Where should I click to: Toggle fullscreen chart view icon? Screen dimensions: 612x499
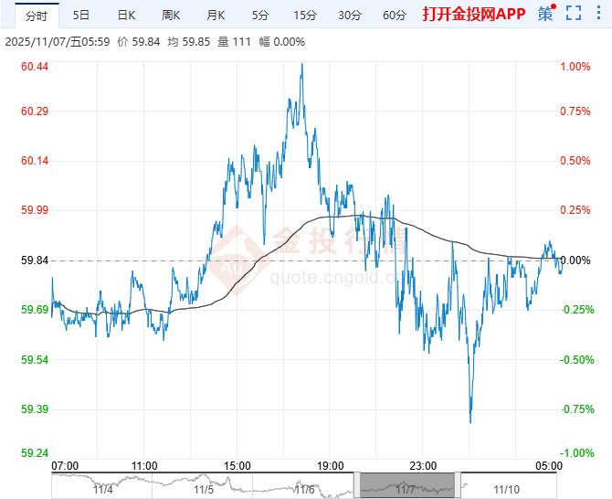[574, 14]
